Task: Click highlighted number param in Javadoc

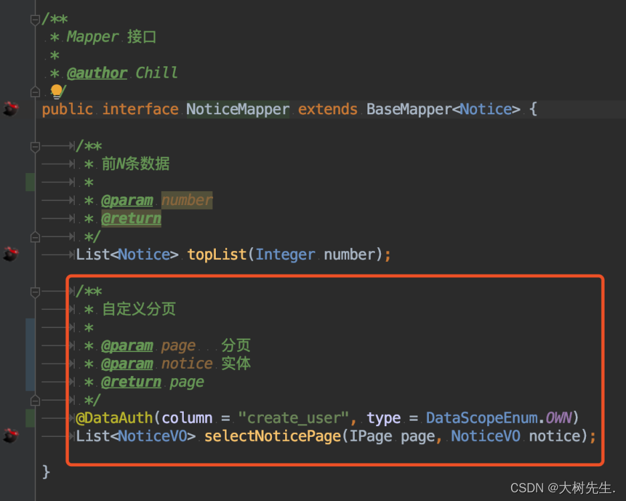Action: point(187,200)
